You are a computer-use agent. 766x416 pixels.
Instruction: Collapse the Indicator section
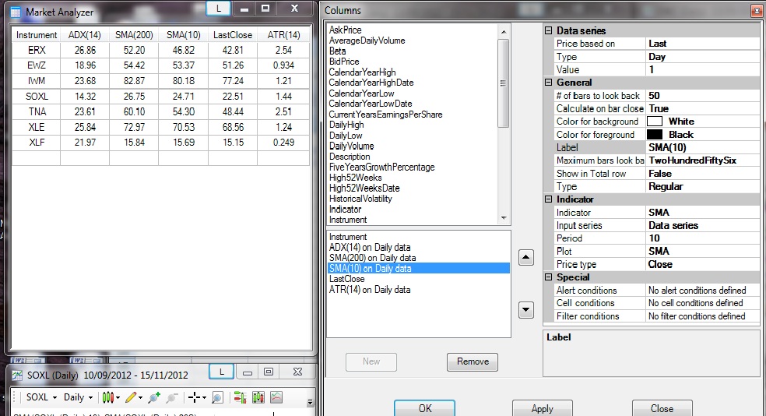tap(549, 199)
